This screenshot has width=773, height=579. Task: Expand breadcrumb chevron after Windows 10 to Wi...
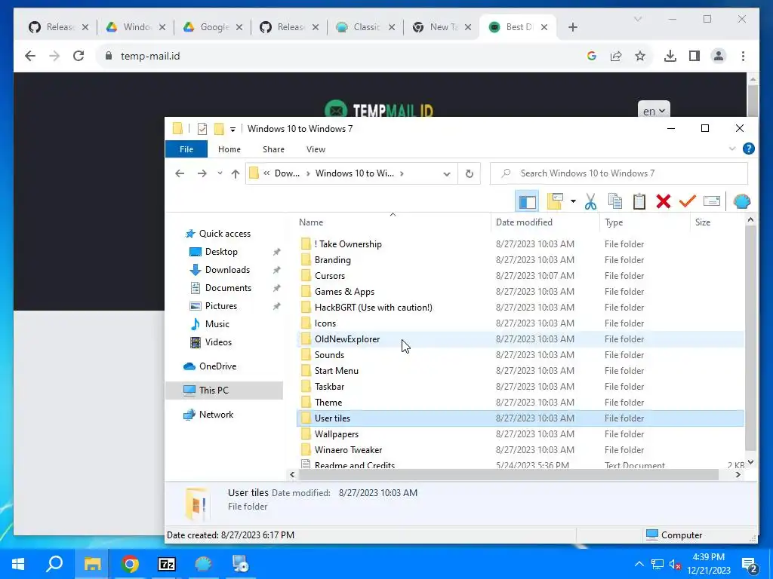402,173
